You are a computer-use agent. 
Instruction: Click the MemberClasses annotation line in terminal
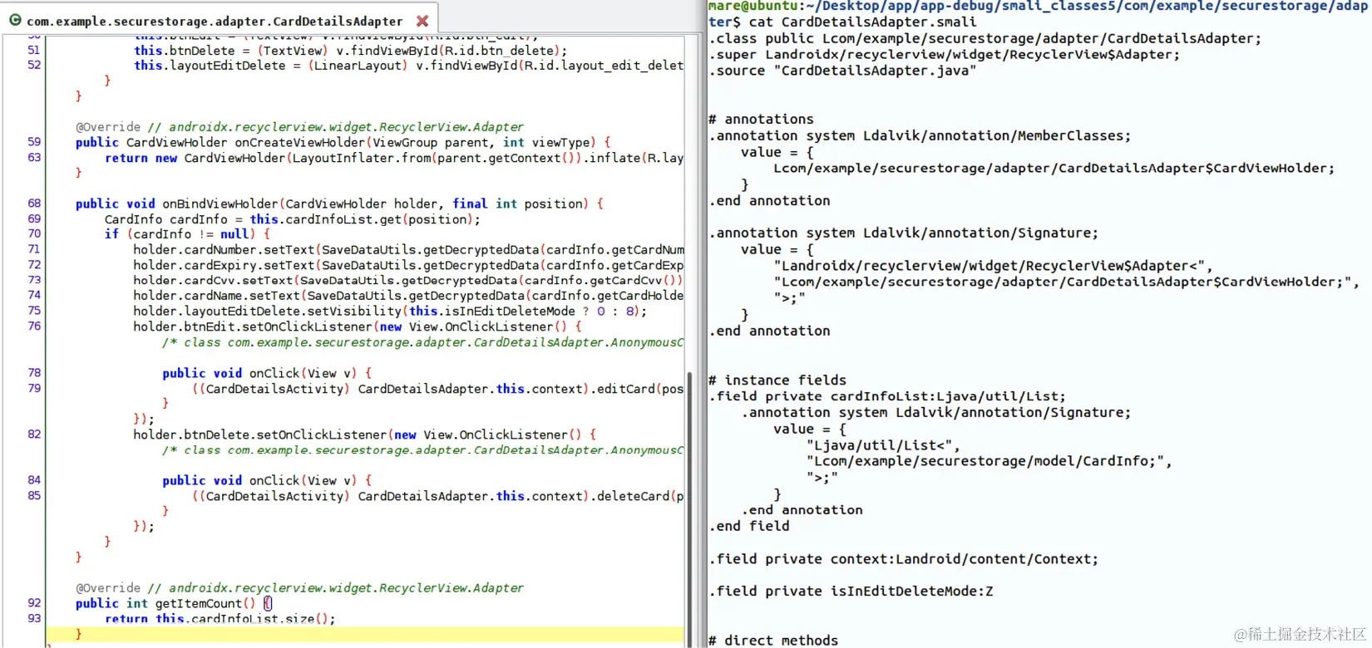920,135
